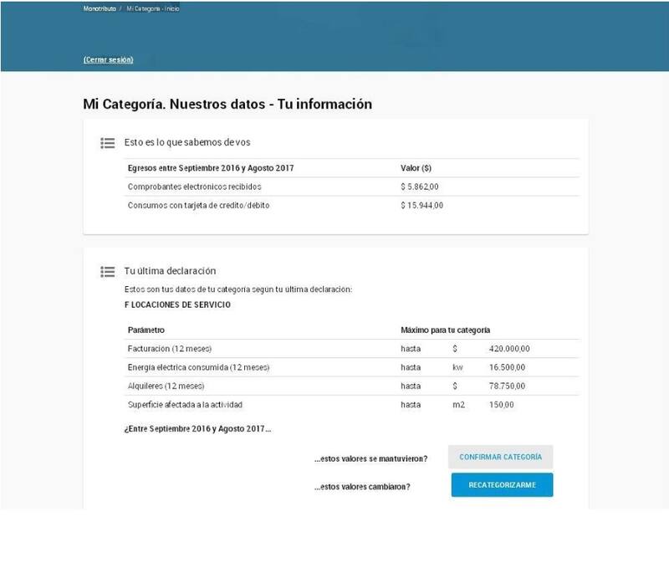Click the 'F LOCACIONES DE SERVICIO' category label
Screen dimensions: 669x573
pyautogui.click(x=176, y=305)
